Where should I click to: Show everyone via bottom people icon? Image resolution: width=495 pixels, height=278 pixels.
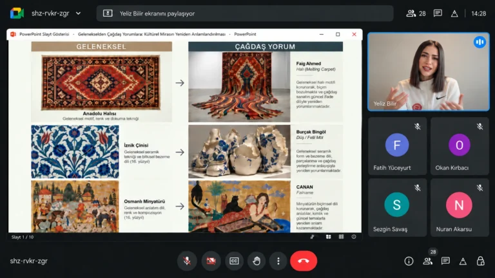[428, 261]
